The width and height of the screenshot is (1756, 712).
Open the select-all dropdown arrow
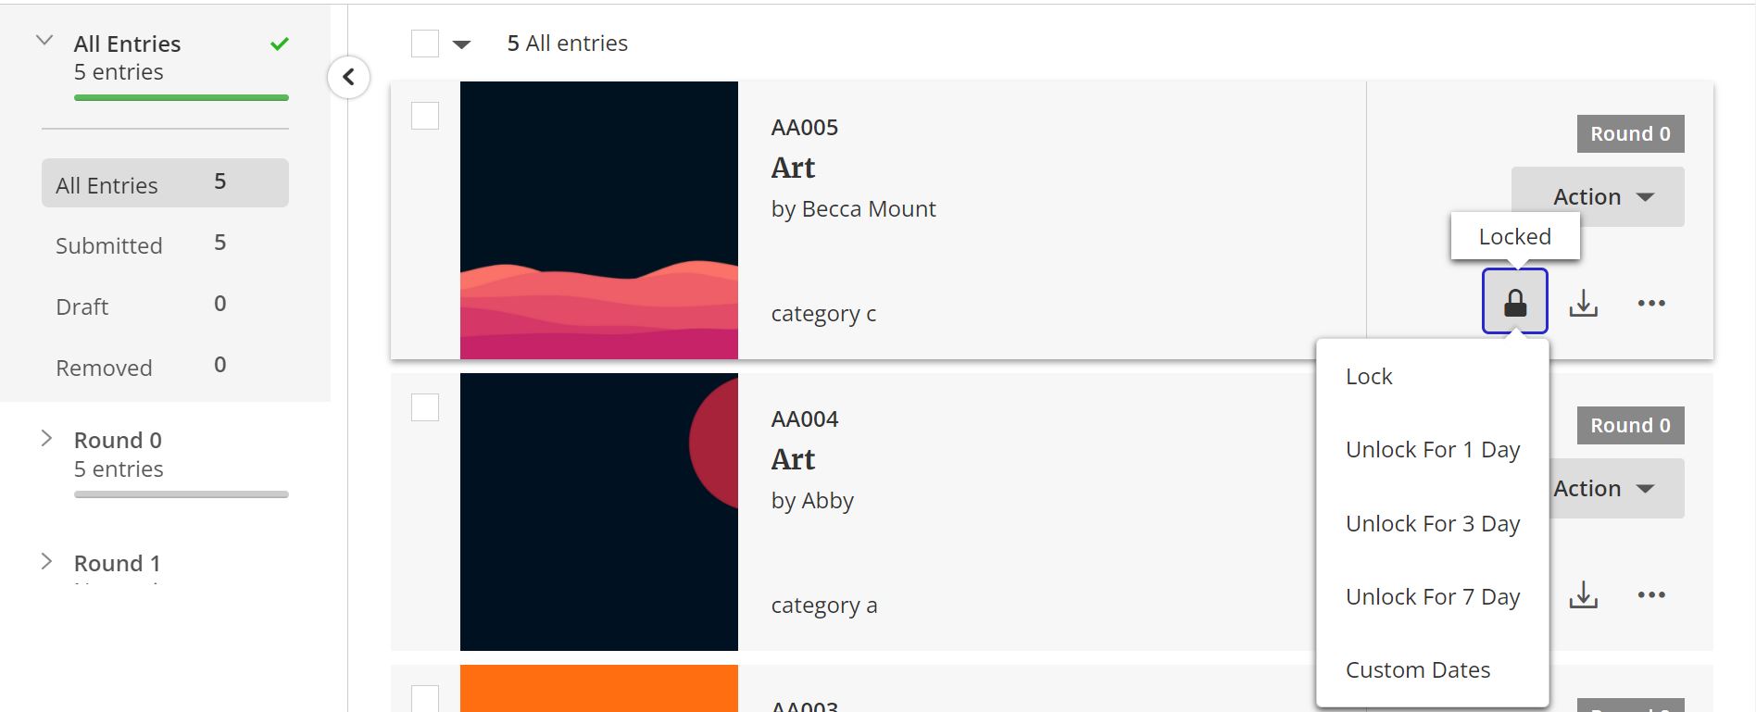pyautogui.click(x=461, y=44)
